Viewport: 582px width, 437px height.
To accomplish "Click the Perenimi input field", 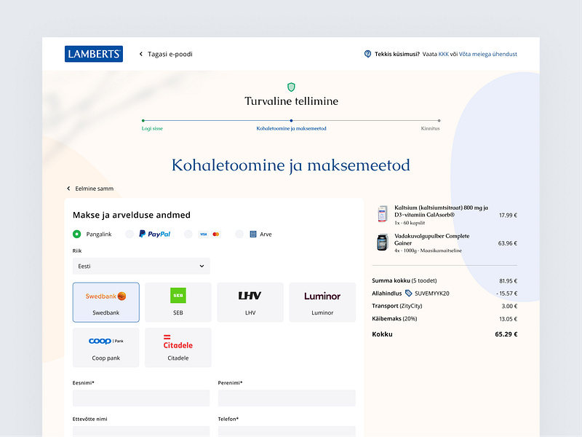I will coord(287,398).
